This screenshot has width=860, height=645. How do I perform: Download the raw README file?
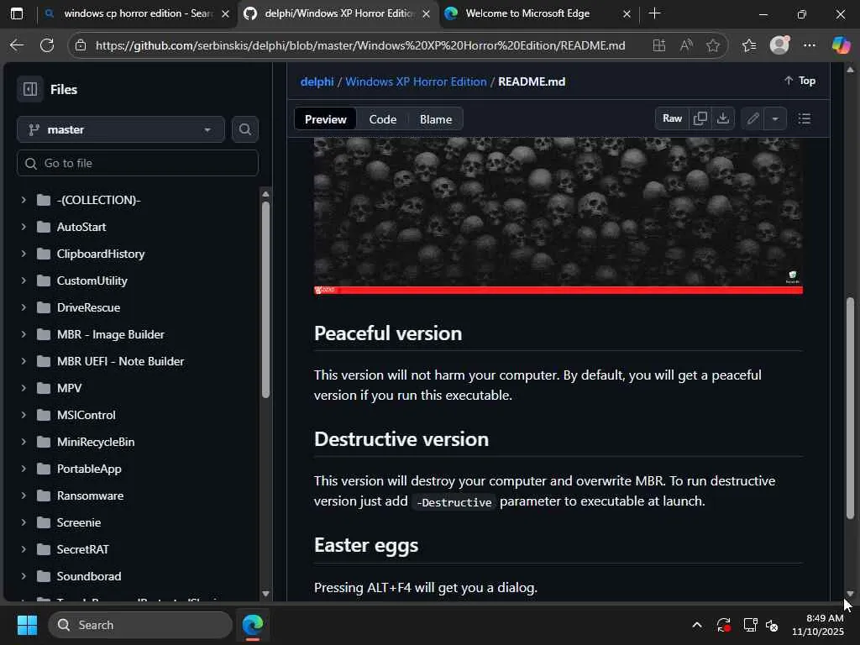point(723,118)
